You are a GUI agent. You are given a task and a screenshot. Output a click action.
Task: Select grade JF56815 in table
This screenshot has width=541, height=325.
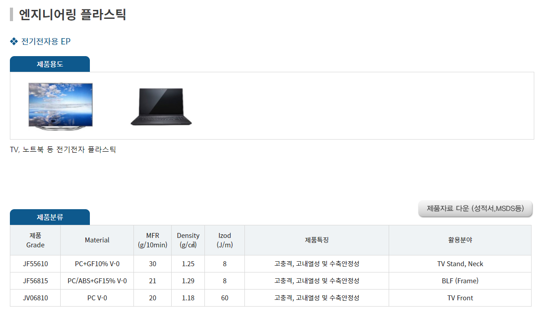pyautogui.click(x=35, y=281)
